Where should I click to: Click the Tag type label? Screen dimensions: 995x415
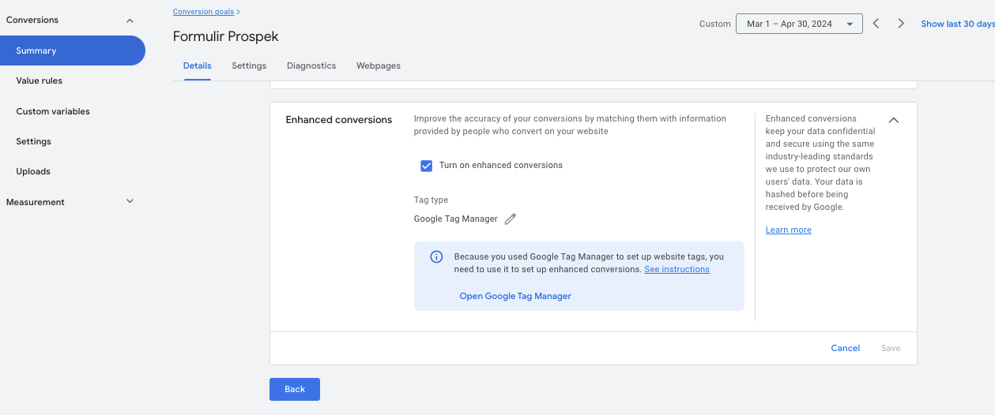tap(431, 200)
